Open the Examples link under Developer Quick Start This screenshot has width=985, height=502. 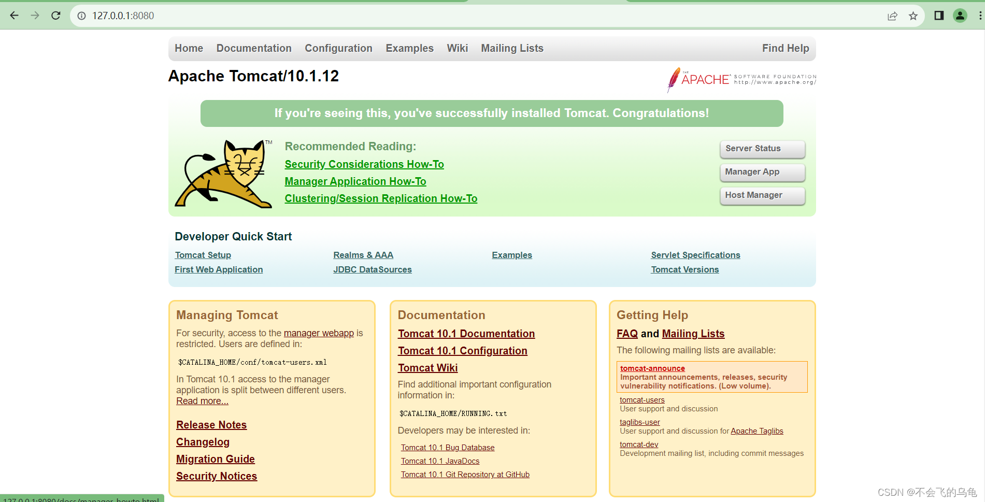(x=512, y=255)
